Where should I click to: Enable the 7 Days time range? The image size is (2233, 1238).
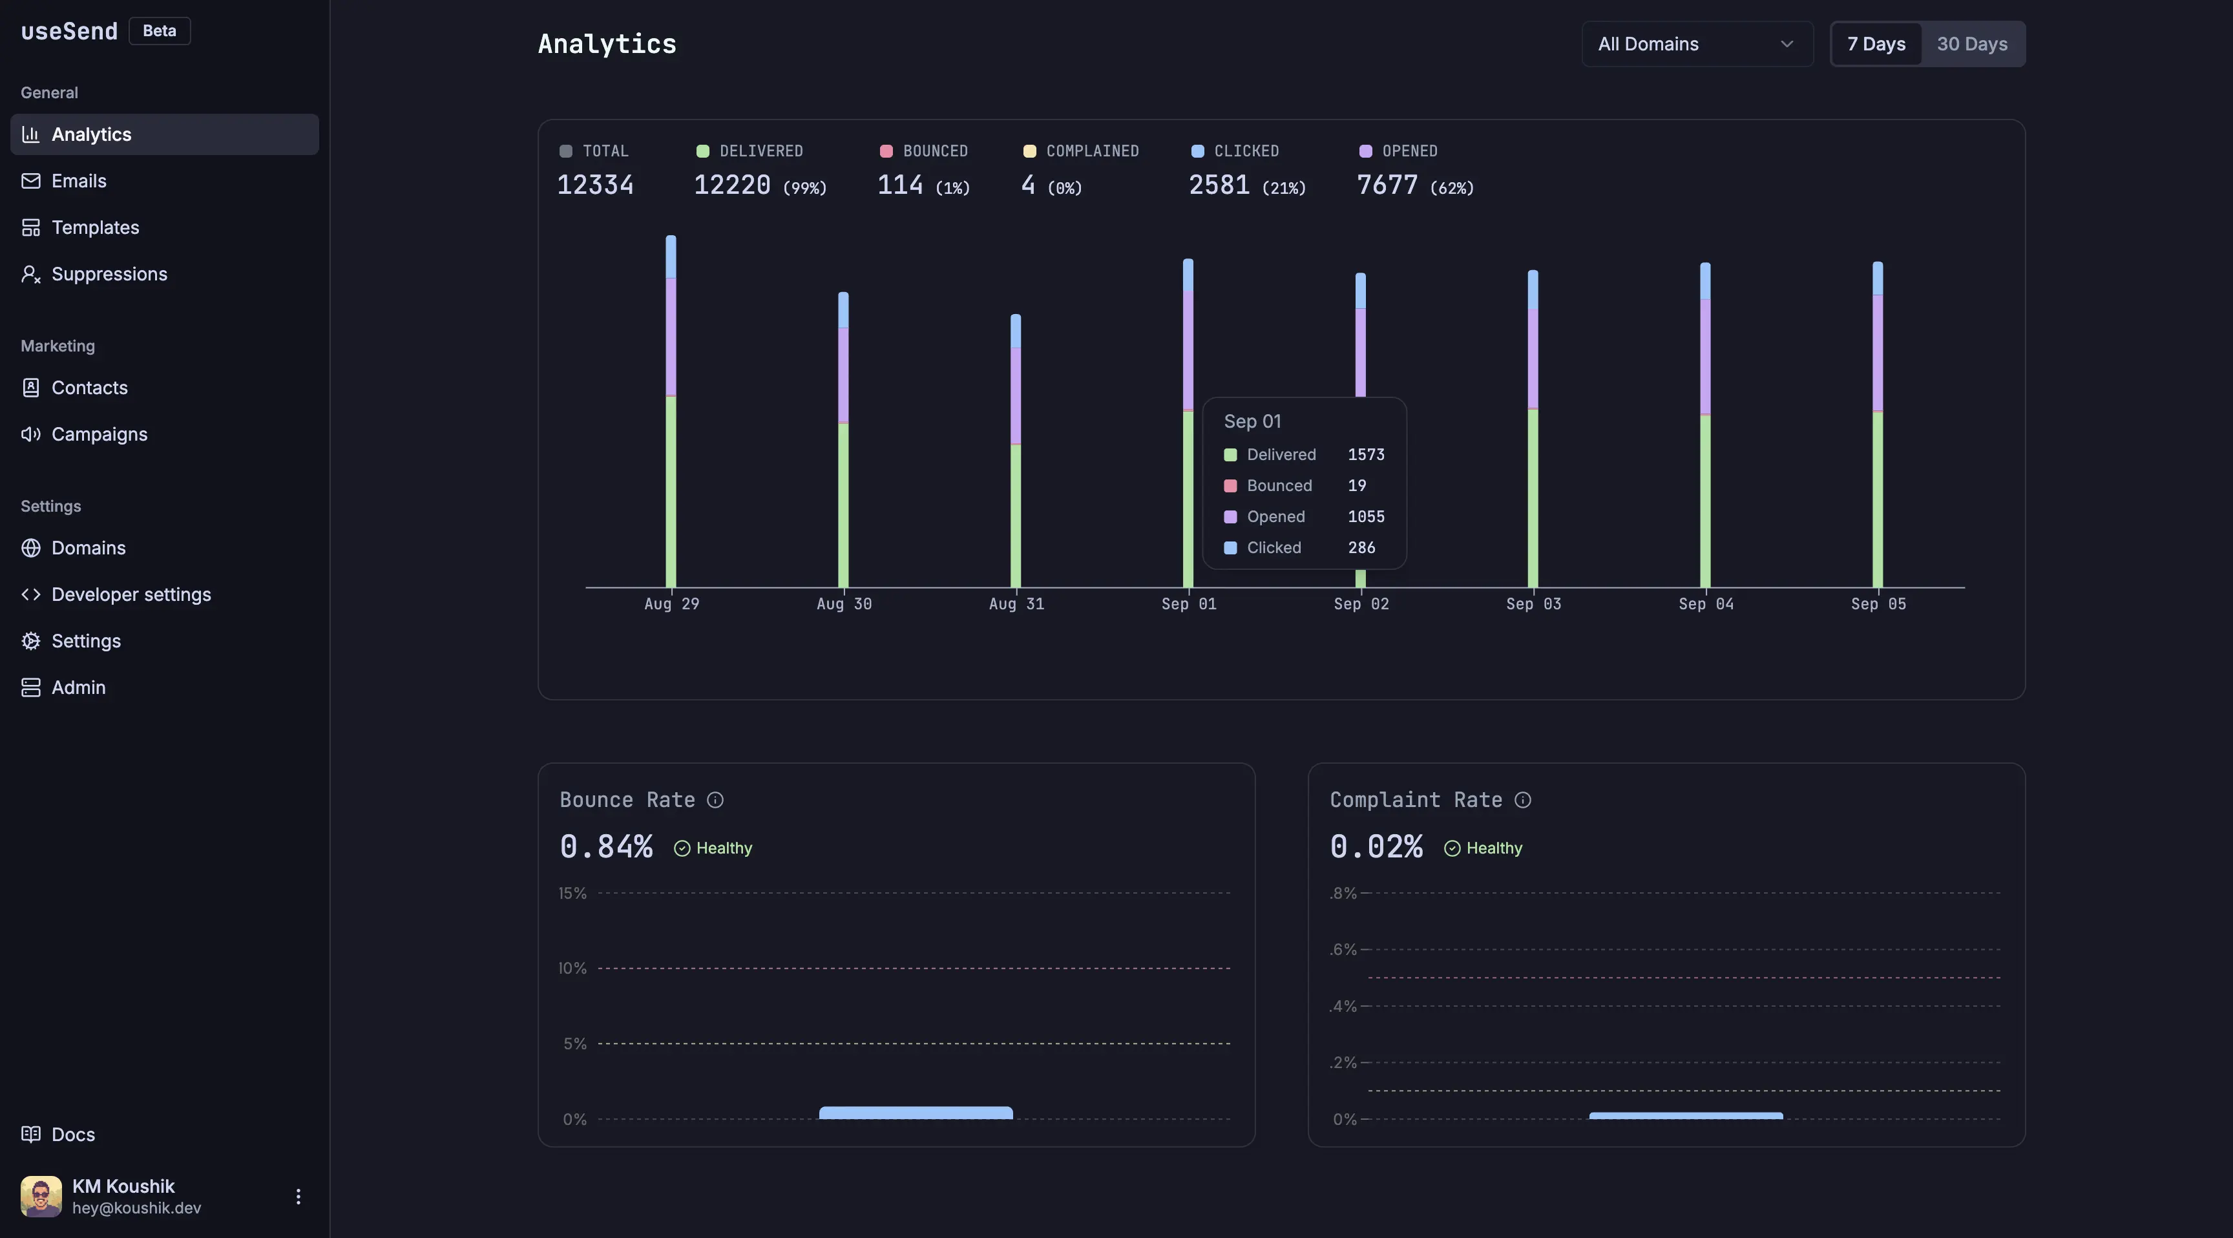[x=1876, y=43]
